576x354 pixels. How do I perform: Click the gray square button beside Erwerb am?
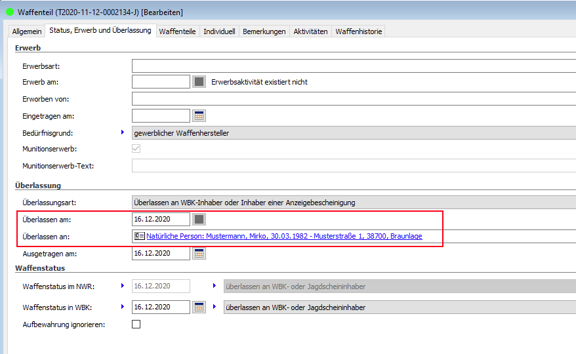(199, 82)
